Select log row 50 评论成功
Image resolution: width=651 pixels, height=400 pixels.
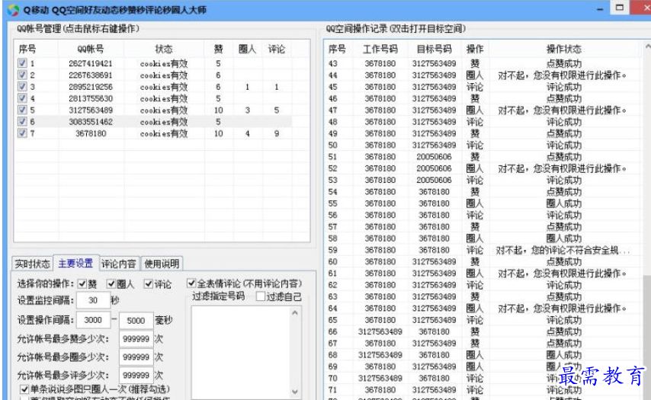pos(482,146)
